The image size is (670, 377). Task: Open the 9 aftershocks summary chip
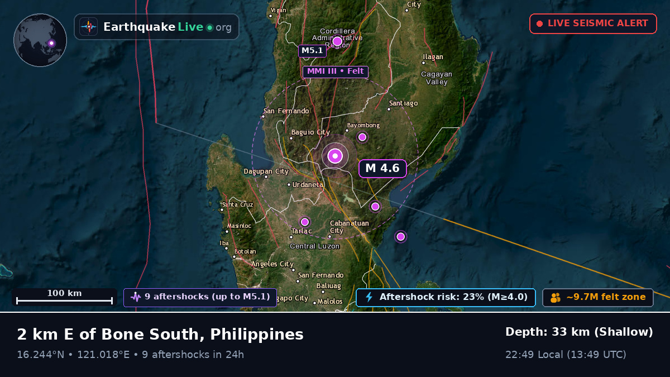tap(200, 297)
